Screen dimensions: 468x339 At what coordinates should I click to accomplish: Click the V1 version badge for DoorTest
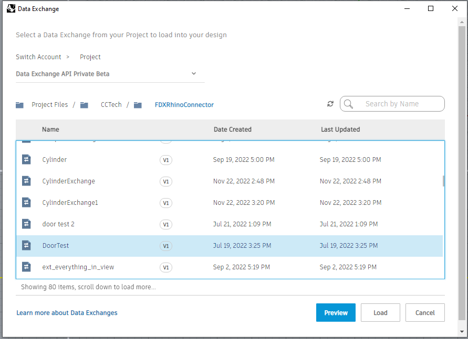pos(166,246)
